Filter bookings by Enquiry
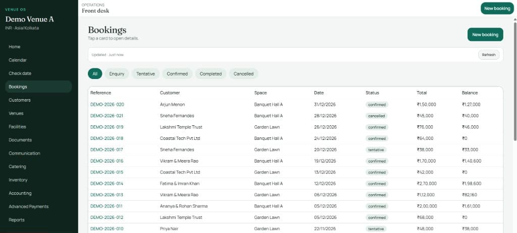This screenshot has width=517, height=233. click(x=117, y=73)
